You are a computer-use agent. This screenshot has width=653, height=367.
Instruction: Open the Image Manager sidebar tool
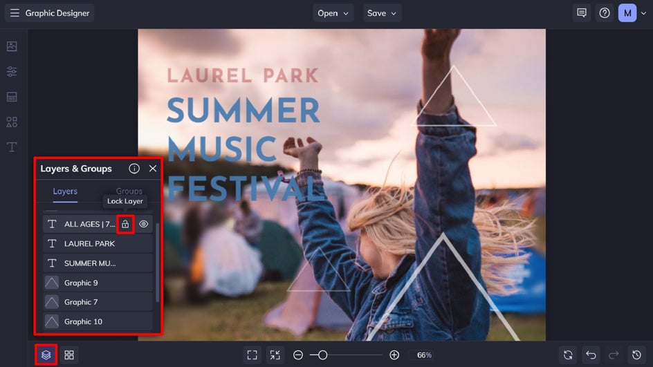coord(12,46)
